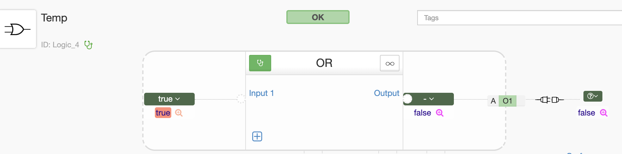
Task: Toggle the dotted input connector circle
Action: tap(241, 99)
